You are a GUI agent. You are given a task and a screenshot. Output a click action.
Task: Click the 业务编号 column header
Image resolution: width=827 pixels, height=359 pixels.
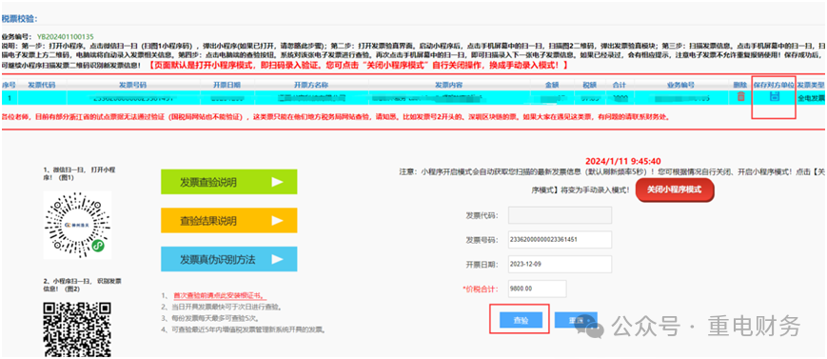(x=680, y=85)
